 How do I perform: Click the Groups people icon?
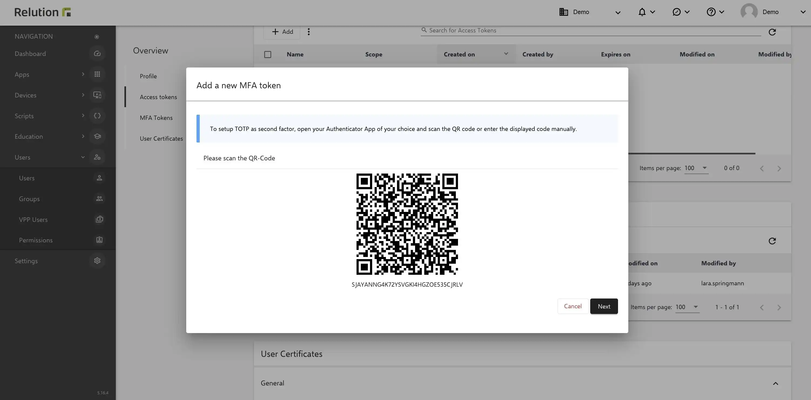(99, 199)
